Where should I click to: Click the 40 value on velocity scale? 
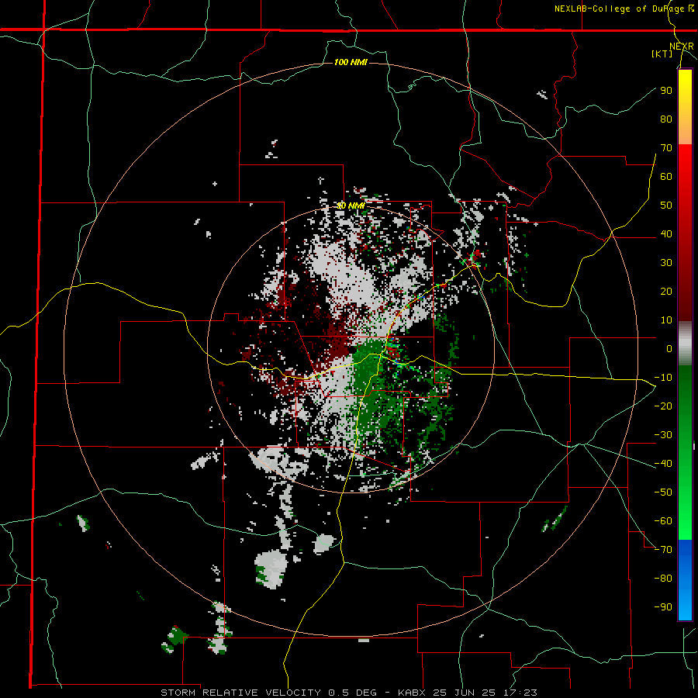tap(666, 233)
